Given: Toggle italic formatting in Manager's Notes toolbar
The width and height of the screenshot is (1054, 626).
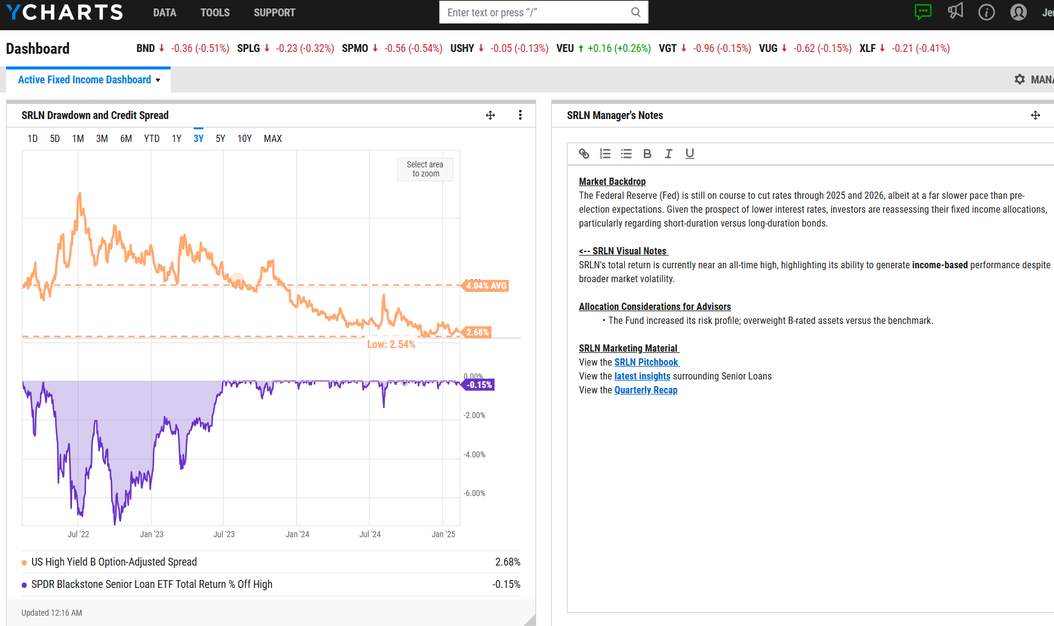Looking at the screenshot, I should (x=669, y=153).
